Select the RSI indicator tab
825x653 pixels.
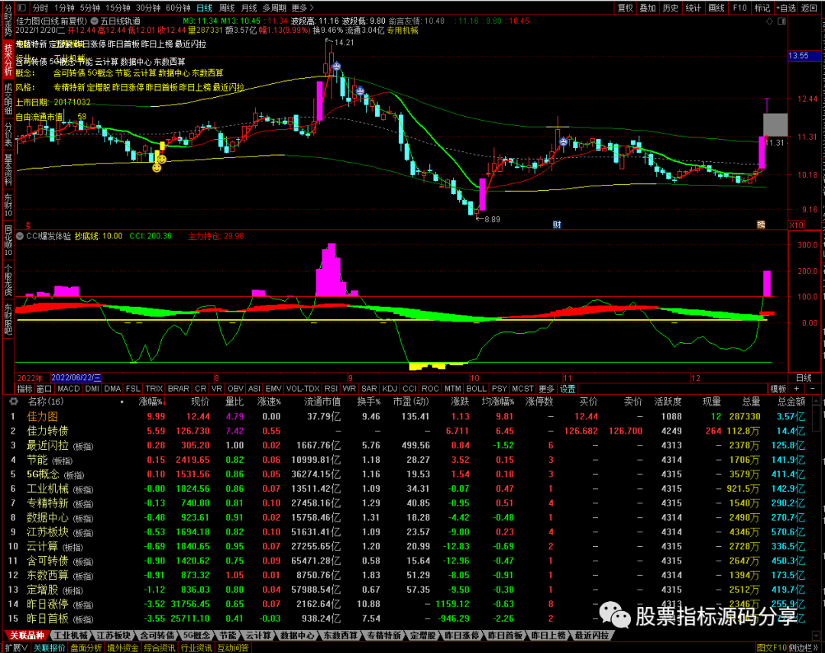tap(331, 389)
